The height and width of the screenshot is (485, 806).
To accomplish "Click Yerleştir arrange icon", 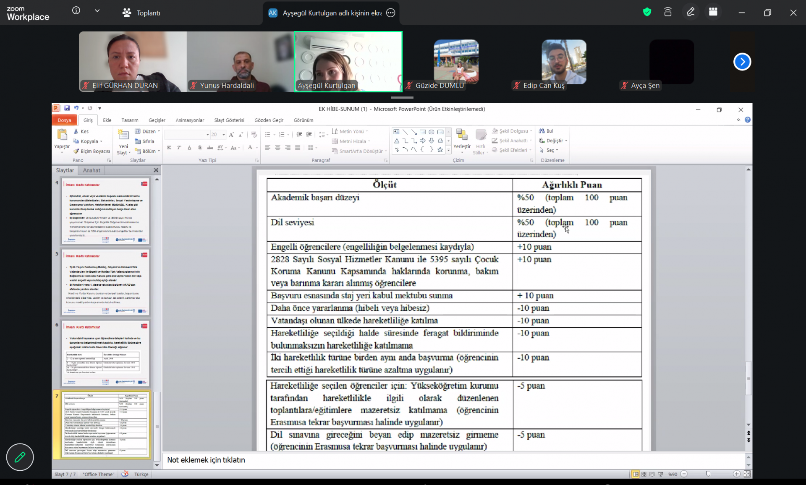I will 462,135.
